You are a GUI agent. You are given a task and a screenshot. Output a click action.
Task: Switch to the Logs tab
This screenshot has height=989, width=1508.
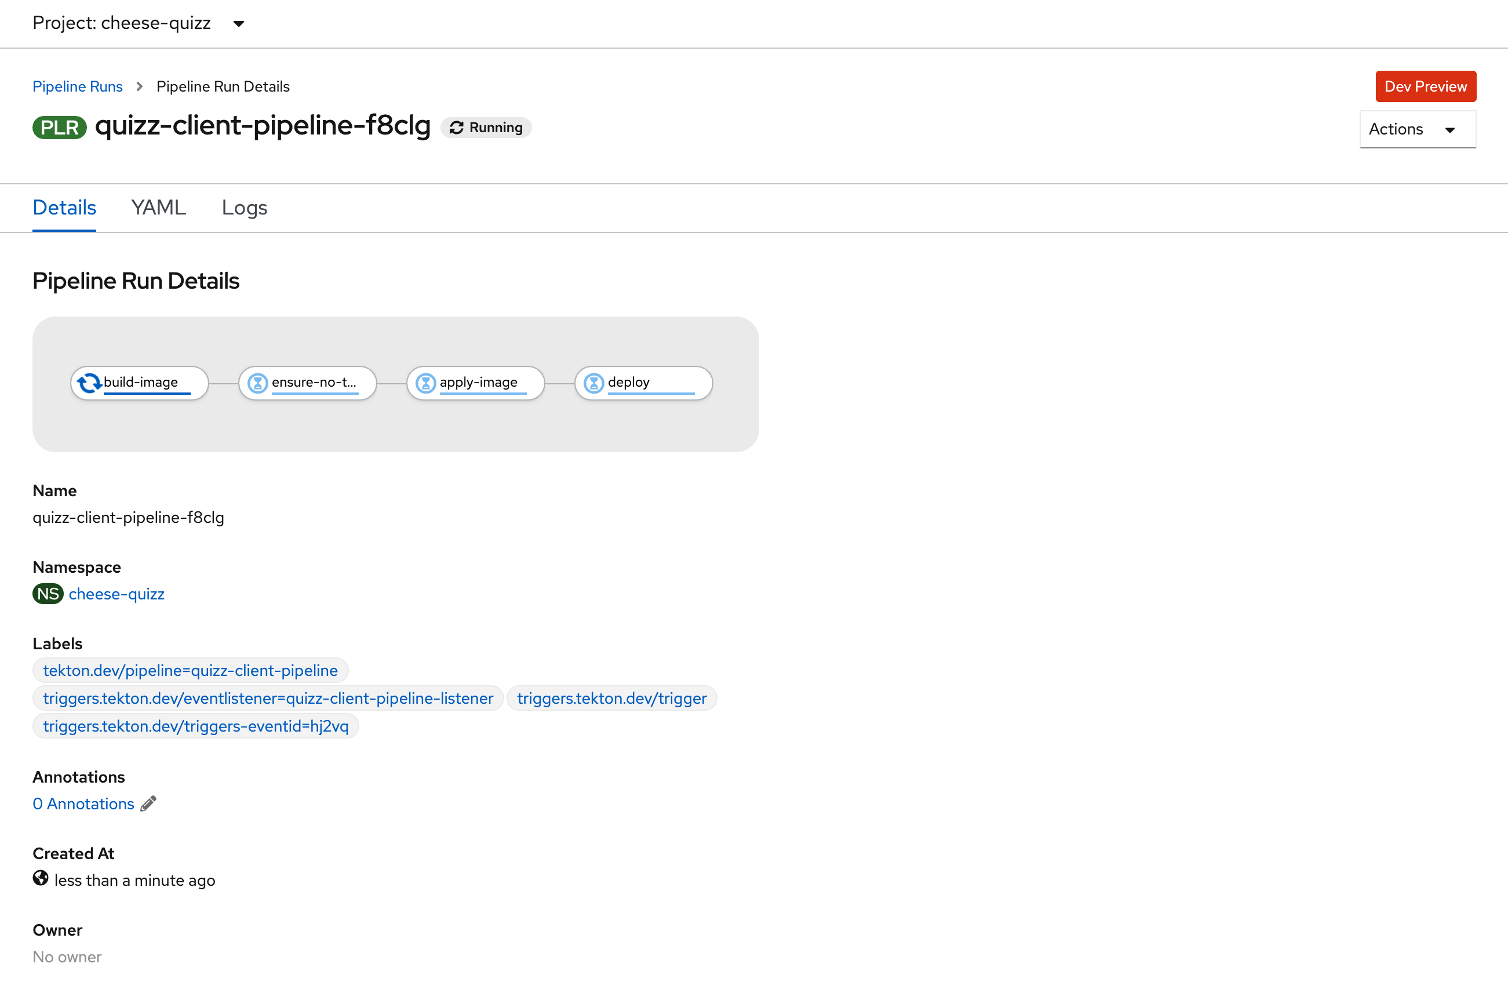pyautogui.click(x=243, y=206)
